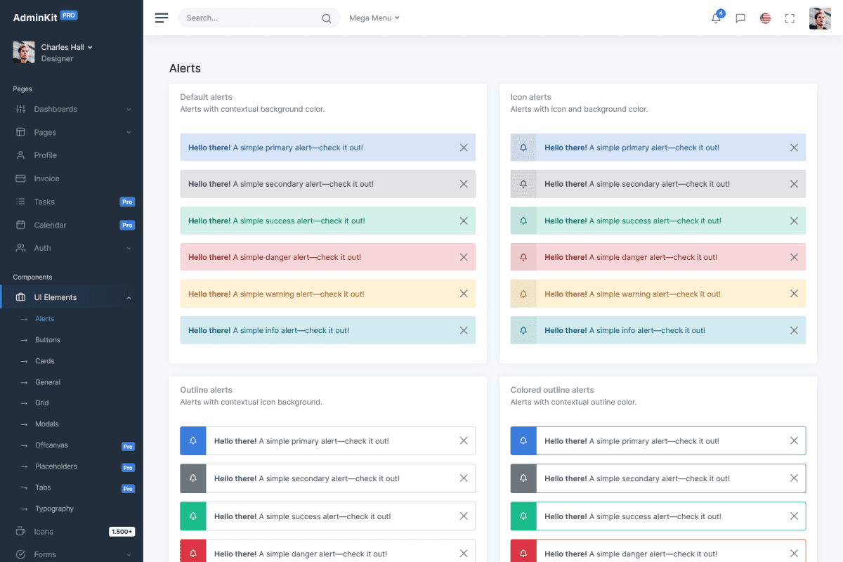Screen dimensions: 843x562
Task: Click gray bell icon in Colored outline secondary
Action: tap(523, 478)
